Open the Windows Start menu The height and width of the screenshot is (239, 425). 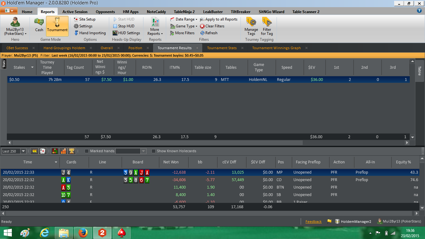pyautogui.click(x=7, y=233)
